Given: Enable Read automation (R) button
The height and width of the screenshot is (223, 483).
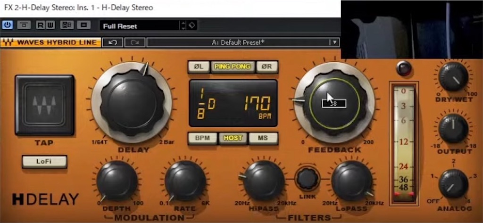Looking at the screenshot, I should pyautogui.click(x=41, y=25).
